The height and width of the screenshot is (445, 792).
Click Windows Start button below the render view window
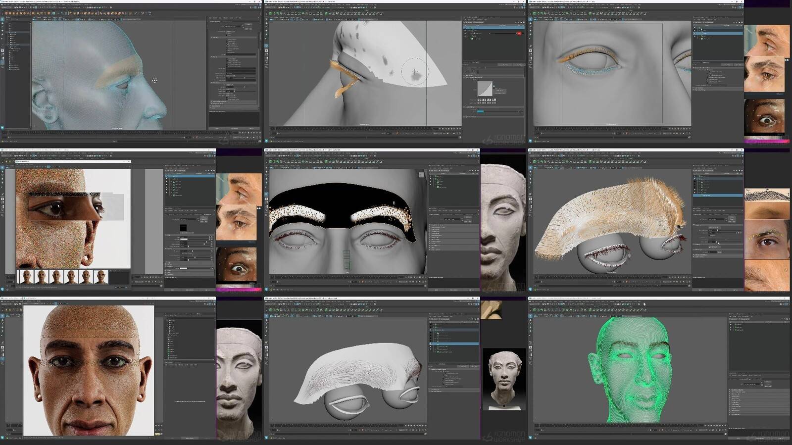[x=2, y=289]
